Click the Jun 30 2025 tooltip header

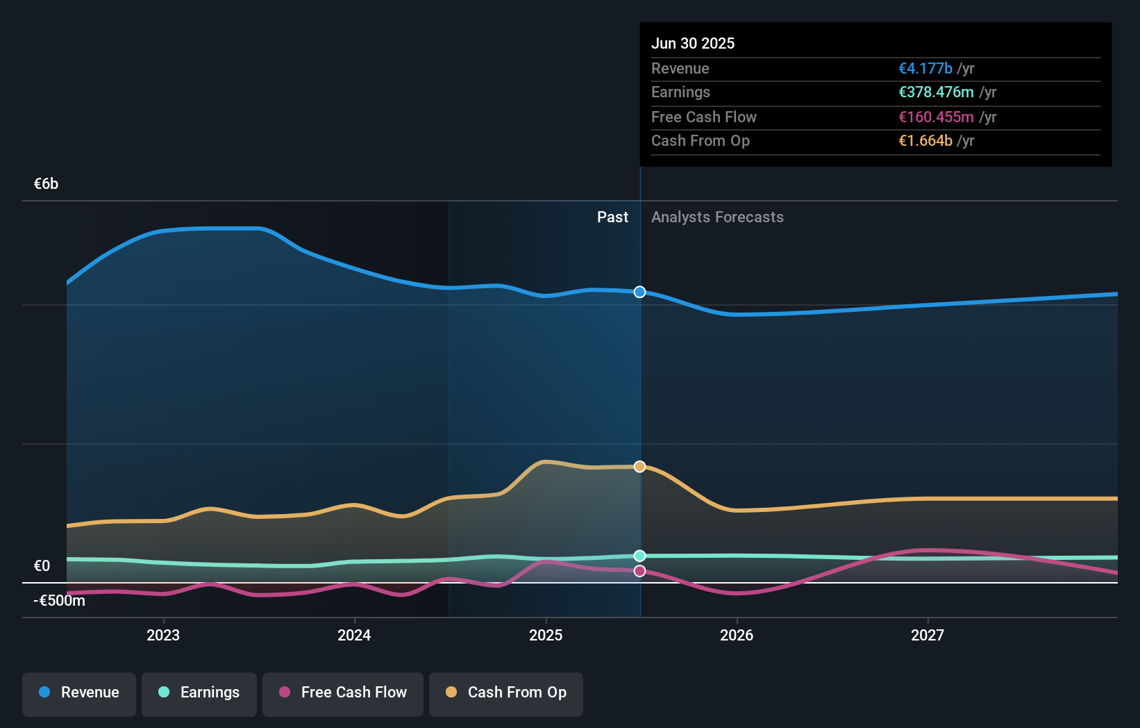point(693,43)
